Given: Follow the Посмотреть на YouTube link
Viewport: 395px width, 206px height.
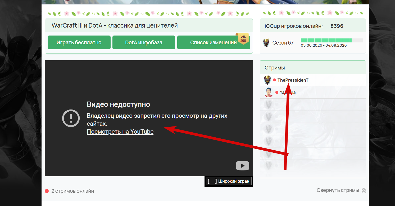Looking at the screenshot, I should [x=120, y=132].
